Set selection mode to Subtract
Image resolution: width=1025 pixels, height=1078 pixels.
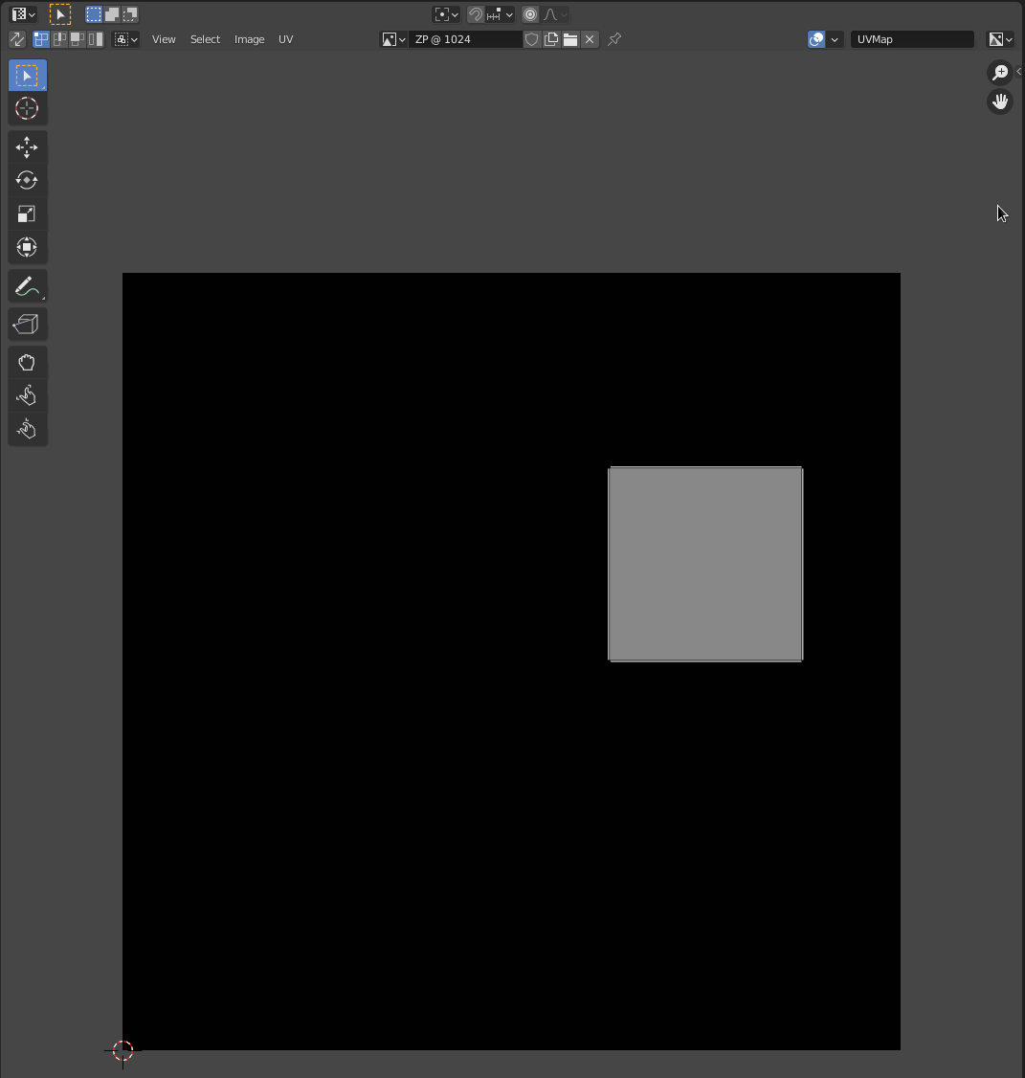(x=129, y=14)
